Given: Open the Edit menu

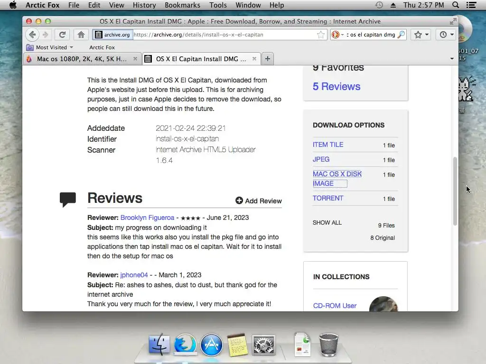Looking at the screenshot, I should [94, 5].
